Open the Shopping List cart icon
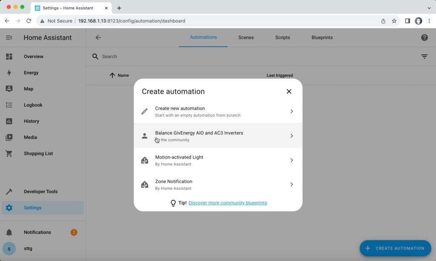The width and height of the screenshot is (436, 261). [x=9, y=153]
